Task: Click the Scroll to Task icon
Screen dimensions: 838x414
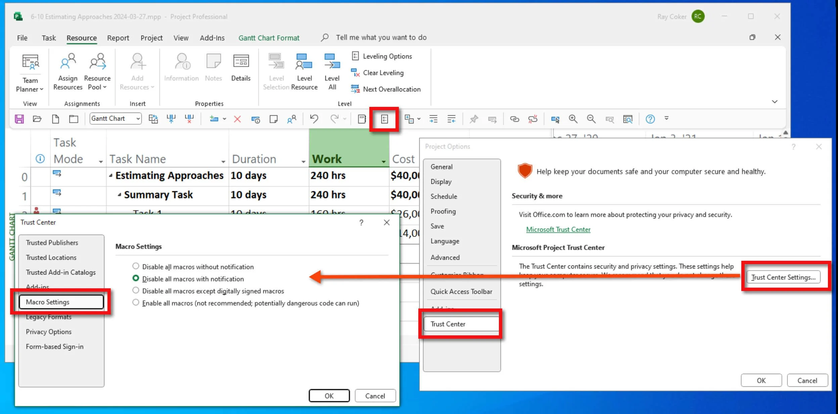Action: click(555, 119)
